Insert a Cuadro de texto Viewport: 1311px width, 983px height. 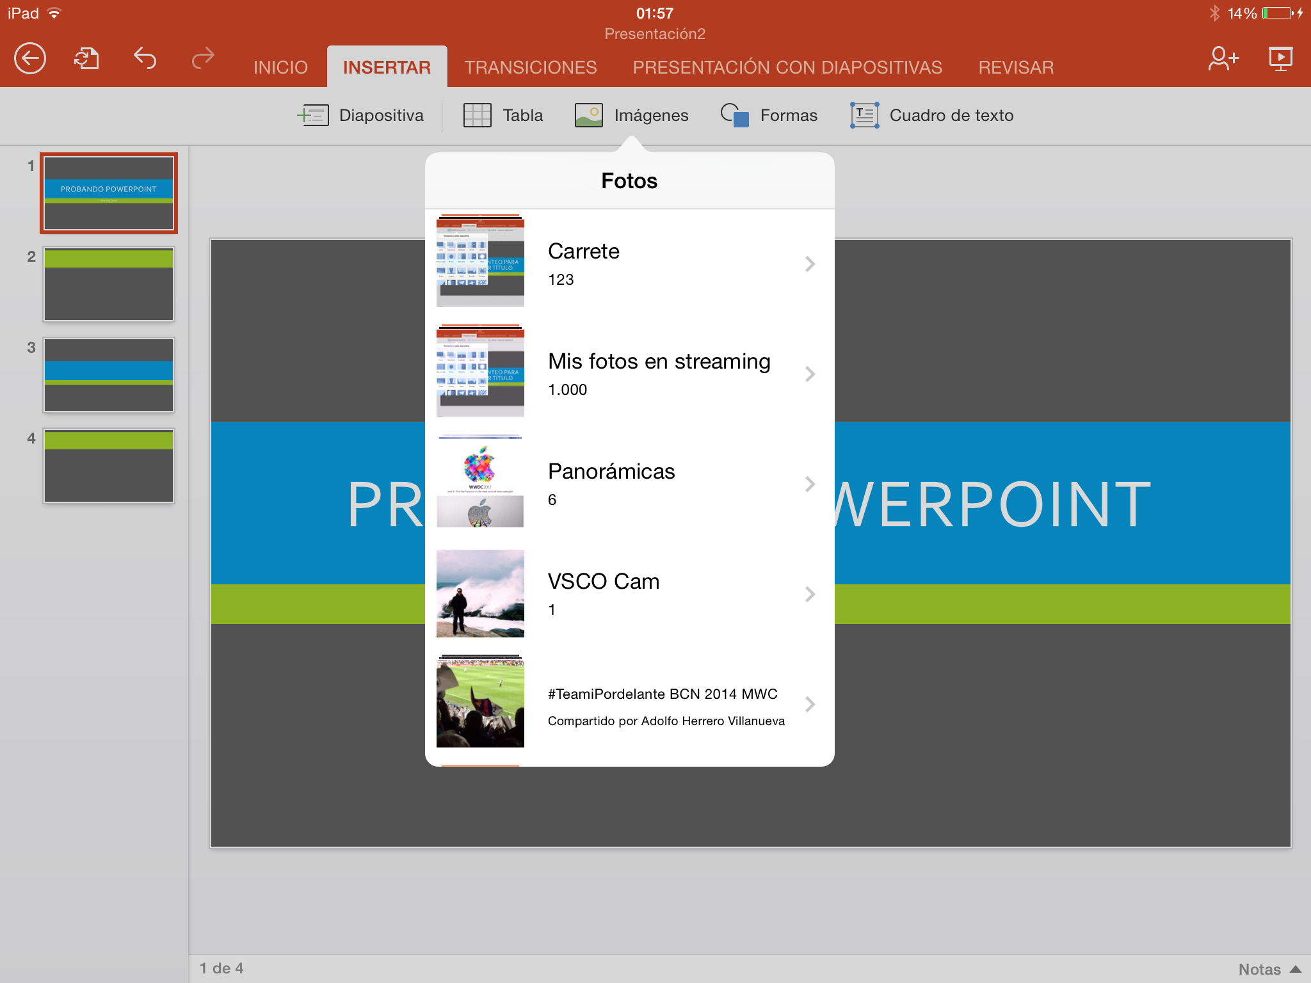click(932, 115)
